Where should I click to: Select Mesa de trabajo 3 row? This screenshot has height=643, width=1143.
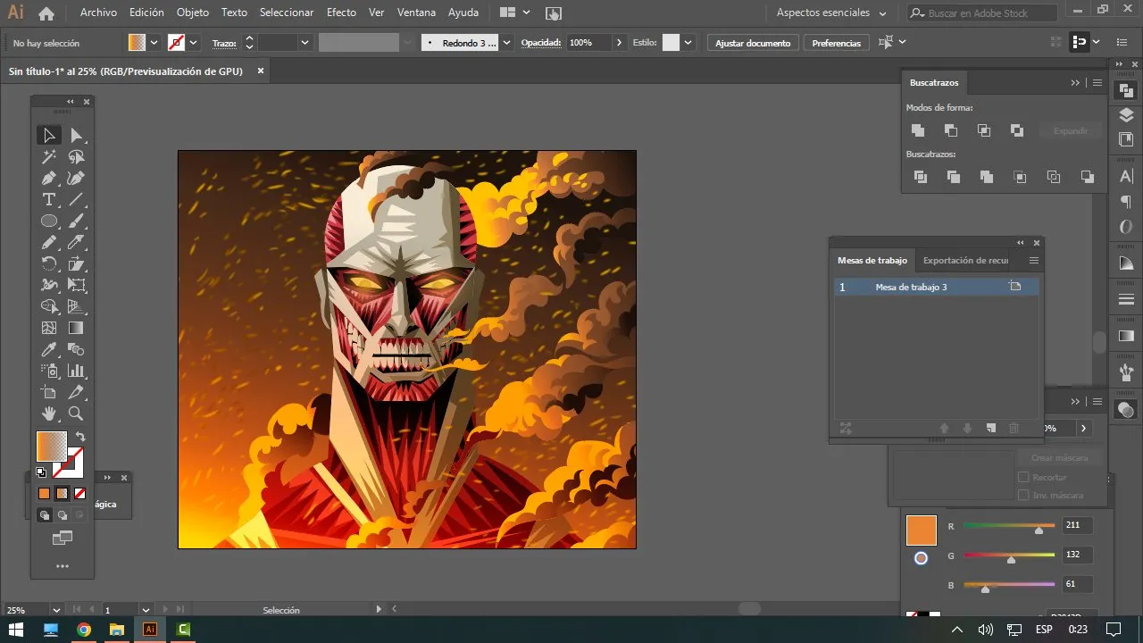(x=937, y=287)
